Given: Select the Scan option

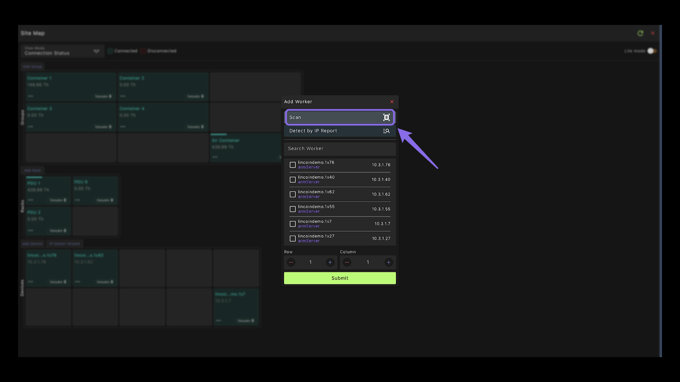Looking at the screenshot, I should pos(340,117).
